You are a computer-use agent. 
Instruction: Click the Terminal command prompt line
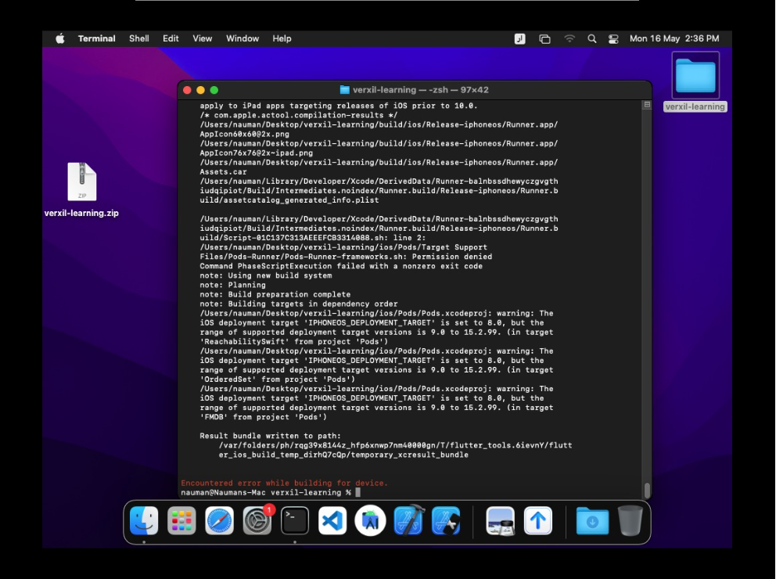pos(271,492)
